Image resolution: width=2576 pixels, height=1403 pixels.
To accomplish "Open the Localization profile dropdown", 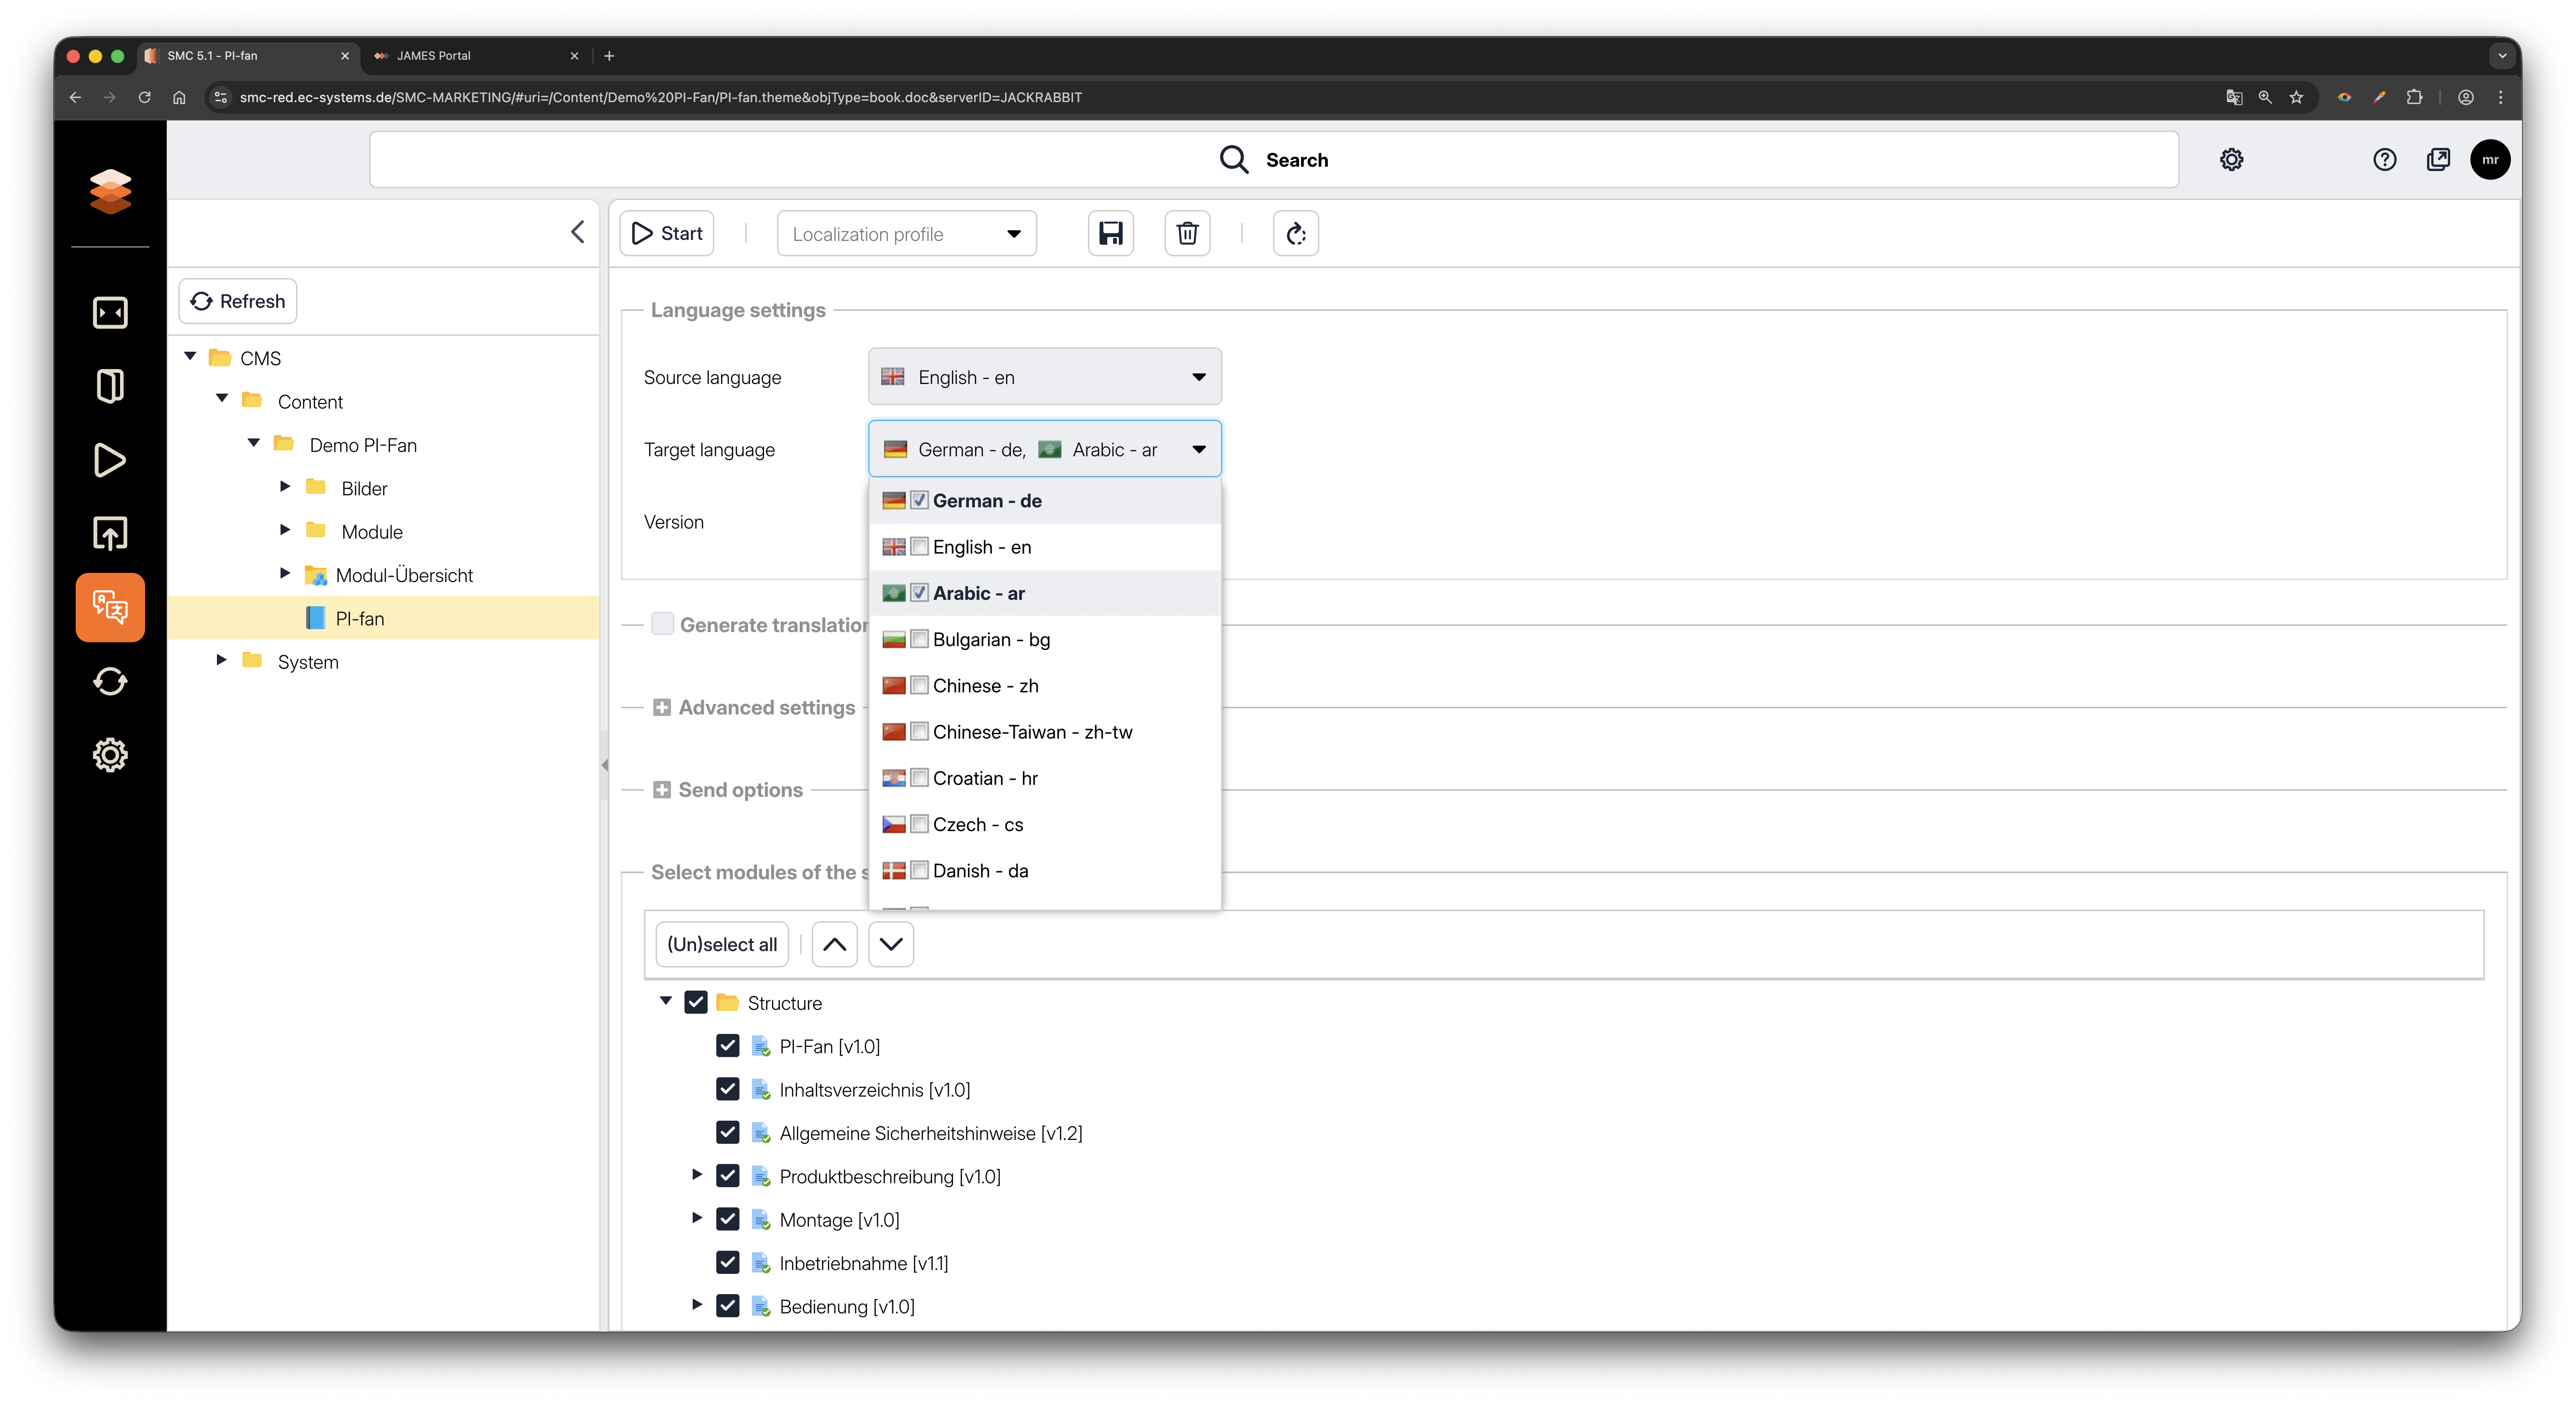I will pos(906,234).
